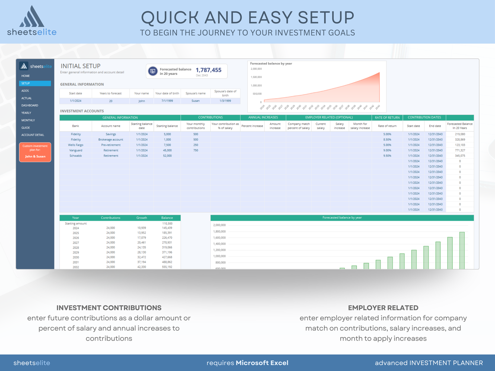495x371 pixels.
Task: Select the Starting amount 110,500 value
Action: [x=167, y=223]
